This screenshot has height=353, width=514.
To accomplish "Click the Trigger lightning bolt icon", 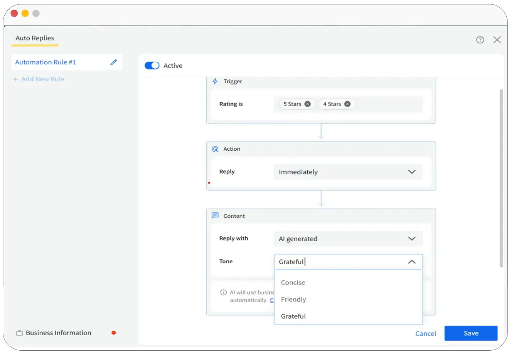I will point(215,81).
